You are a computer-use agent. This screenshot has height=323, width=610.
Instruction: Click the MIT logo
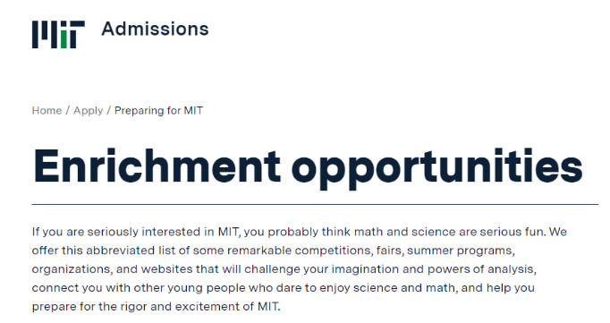coord(58,35)
